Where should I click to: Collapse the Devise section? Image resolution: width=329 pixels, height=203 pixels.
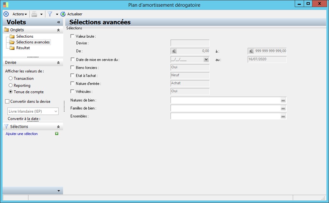click(58, 63)
